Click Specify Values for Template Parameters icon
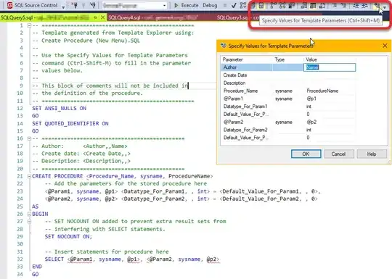The width and height of the screenshot is (392, 279). click(x=377, y=5)
